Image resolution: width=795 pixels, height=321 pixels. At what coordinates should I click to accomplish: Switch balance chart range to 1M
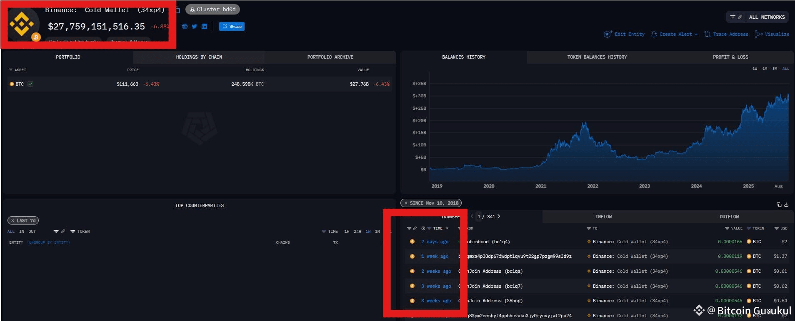coord(765,69)
